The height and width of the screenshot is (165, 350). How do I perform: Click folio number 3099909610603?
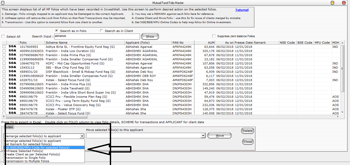[31, 93]
